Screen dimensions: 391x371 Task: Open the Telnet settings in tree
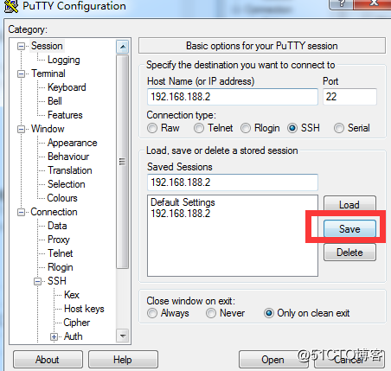coord(61,253)
